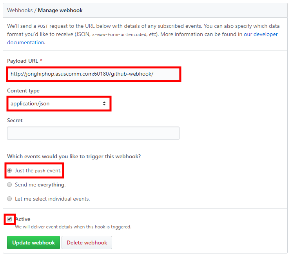Open the Content type dropdown
The image size is (292, 257).
(x=59, y=104)
